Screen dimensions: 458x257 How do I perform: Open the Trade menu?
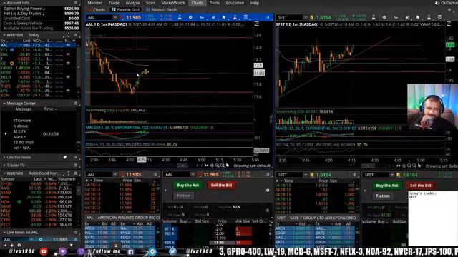point(114,3)
